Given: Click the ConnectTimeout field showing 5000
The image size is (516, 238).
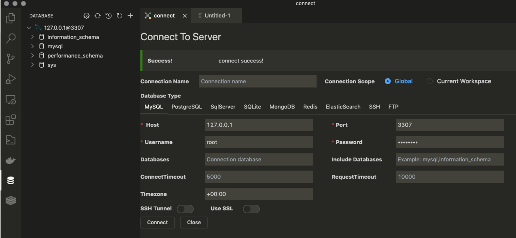Looking at the screenshot, I should pos(259,177).
